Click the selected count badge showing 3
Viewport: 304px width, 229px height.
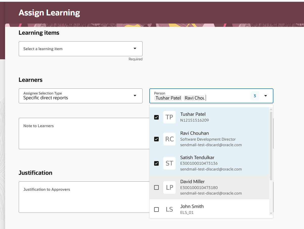[255, 96]
